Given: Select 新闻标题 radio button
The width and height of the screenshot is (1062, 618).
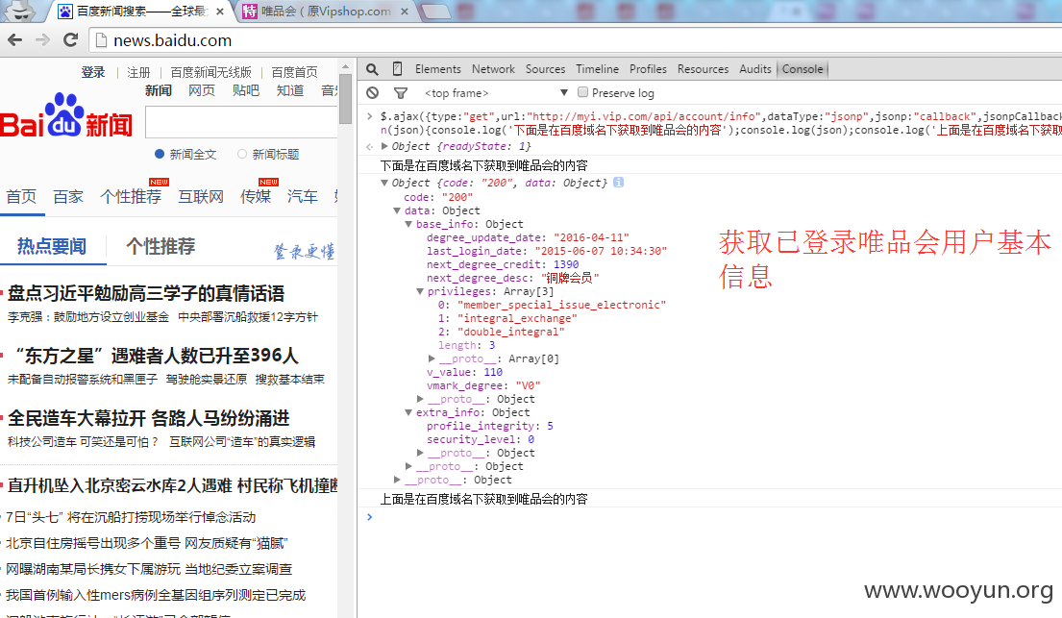Looking at the screenshot, I should 242,154.
